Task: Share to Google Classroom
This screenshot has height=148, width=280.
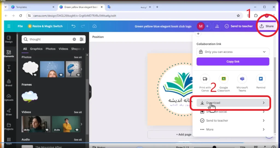Action: tap(224, 79)
